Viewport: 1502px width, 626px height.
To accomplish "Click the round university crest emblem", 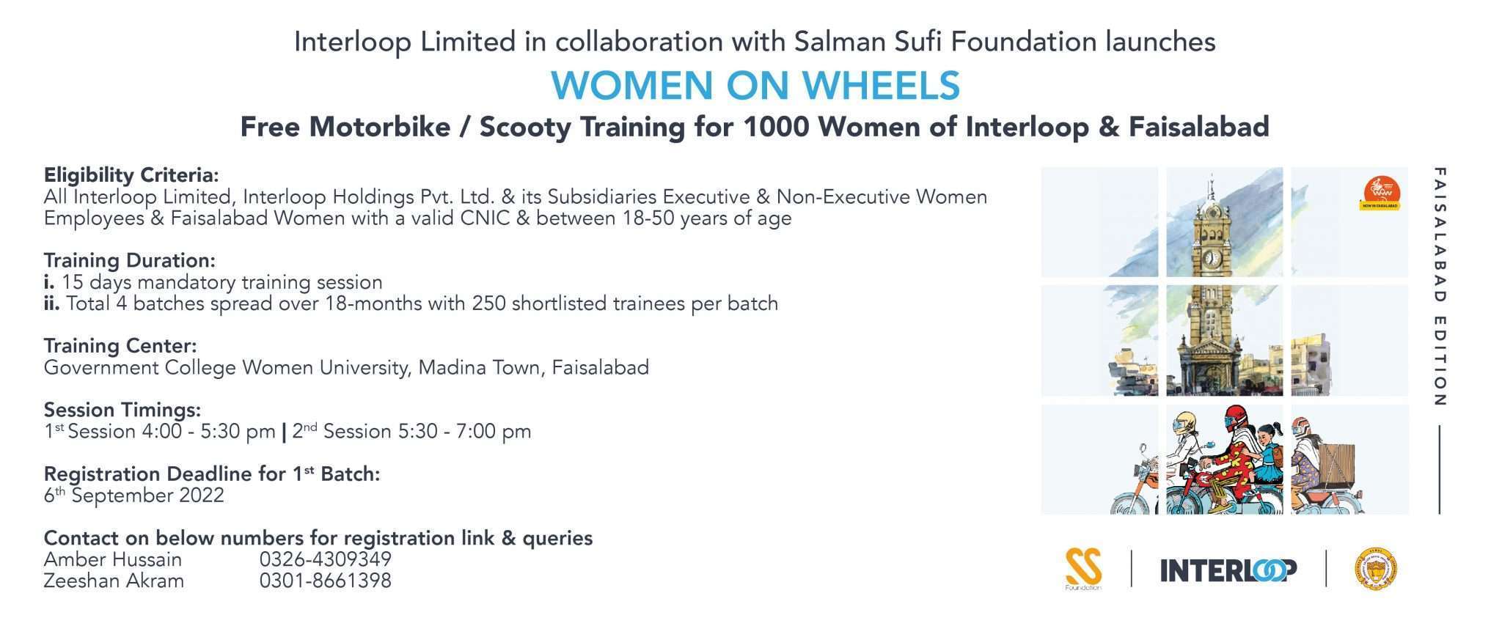I will click(1377, 570).
